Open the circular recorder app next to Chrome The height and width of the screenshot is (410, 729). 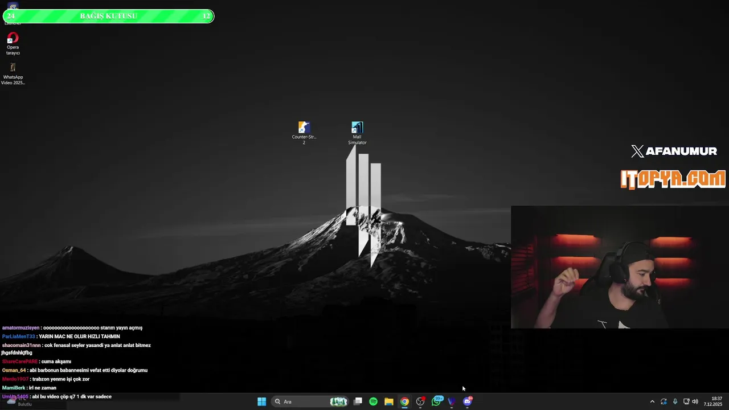coord(420,401)
